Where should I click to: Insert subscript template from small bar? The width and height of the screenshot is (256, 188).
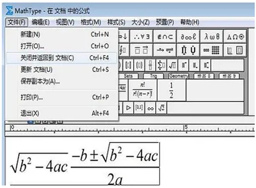[195, 65]
